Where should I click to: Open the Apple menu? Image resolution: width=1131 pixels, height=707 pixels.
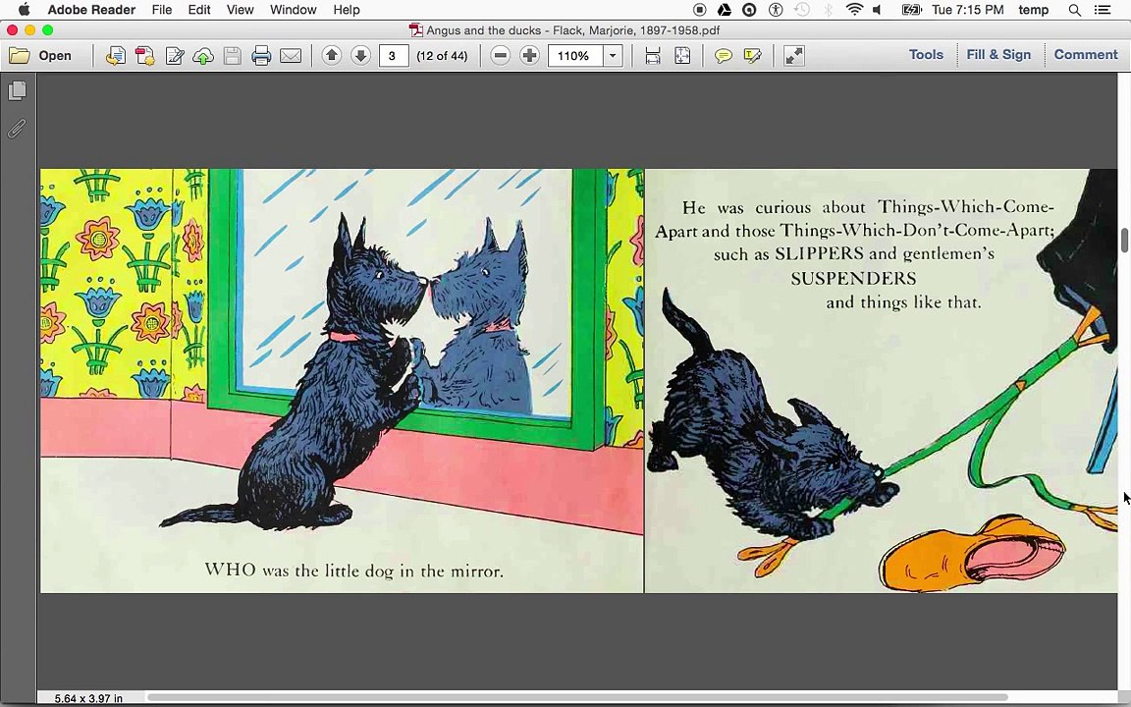pyautogui.click(x=24, y=10)
